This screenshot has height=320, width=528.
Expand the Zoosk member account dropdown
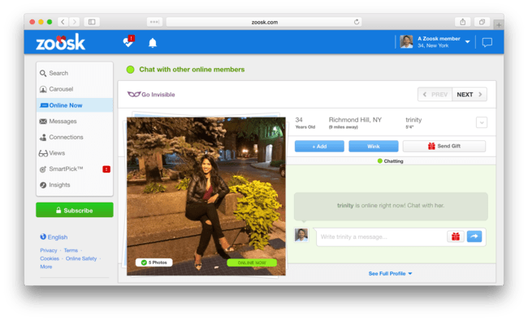[x=467, y=42]
